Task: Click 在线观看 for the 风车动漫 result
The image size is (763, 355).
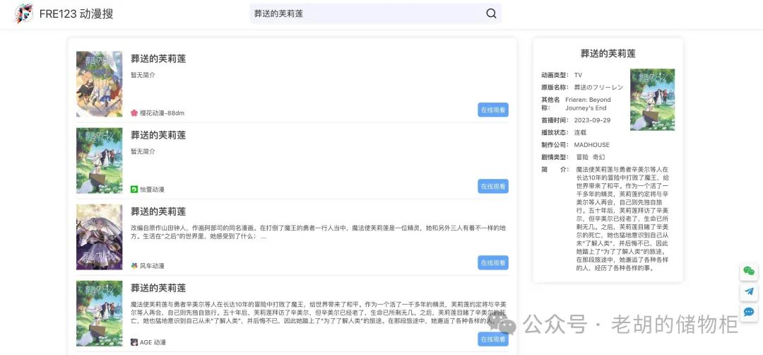Action: coord(493,263)
